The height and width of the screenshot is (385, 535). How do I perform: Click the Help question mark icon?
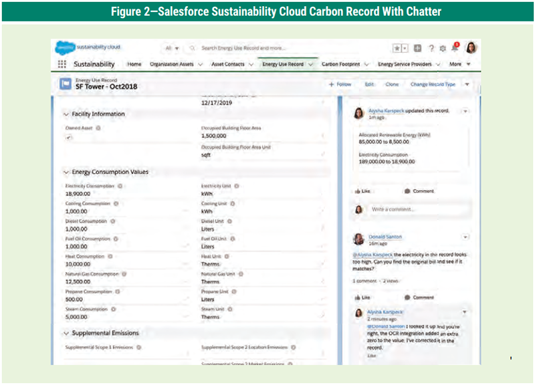(x=431, y=48)
